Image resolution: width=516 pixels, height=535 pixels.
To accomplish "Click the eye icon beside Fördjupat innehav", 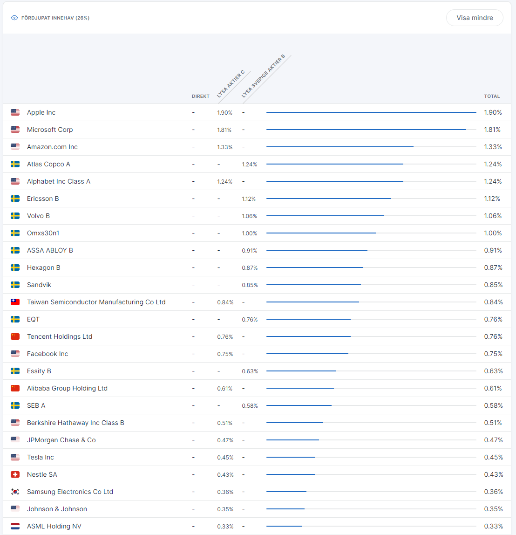I will coord(14,18).
